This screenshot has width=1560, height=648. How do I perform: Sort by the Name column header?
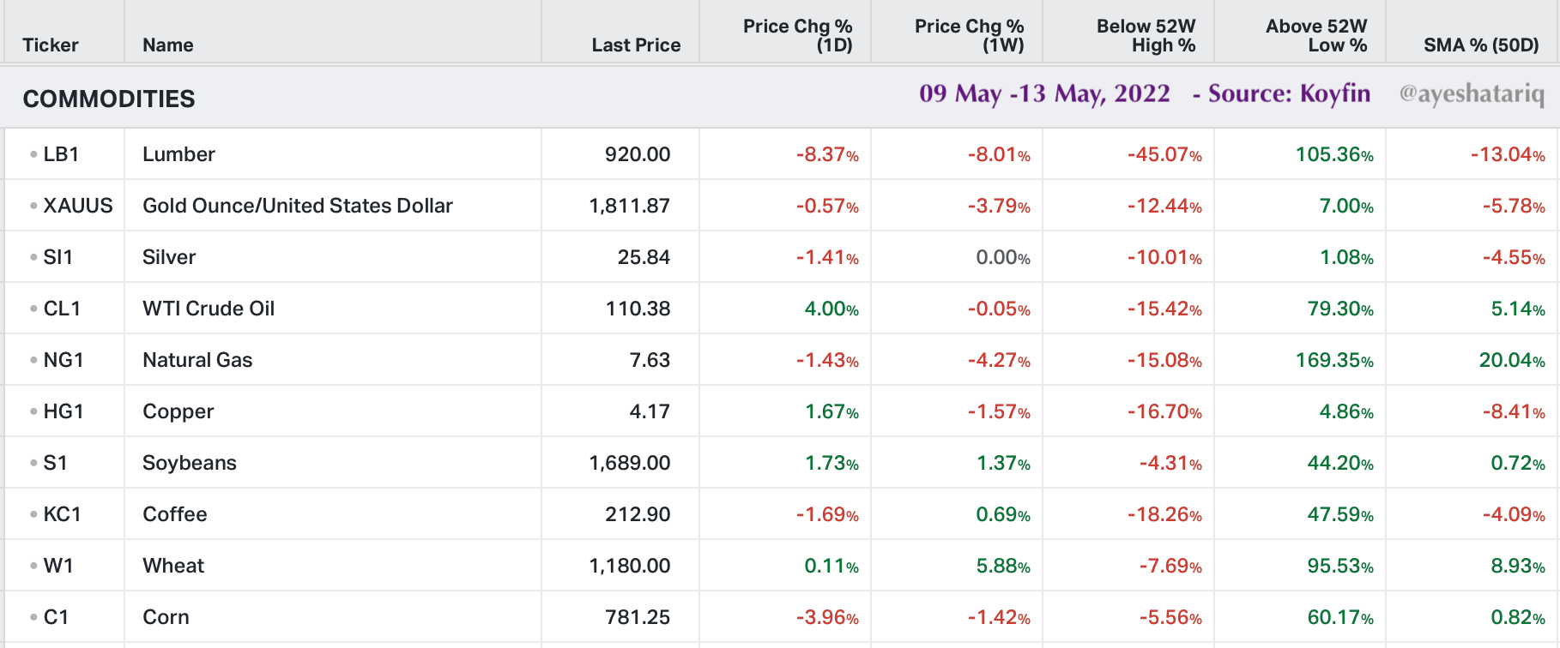[168, 45]
